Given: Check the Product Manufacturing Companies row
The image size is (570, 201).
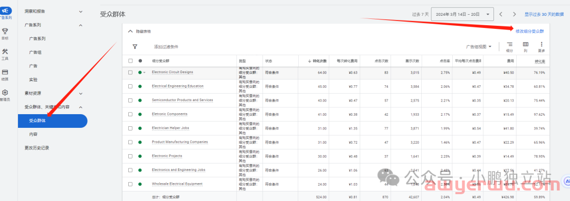Looking at the screenshot, I should pos(130,142).
